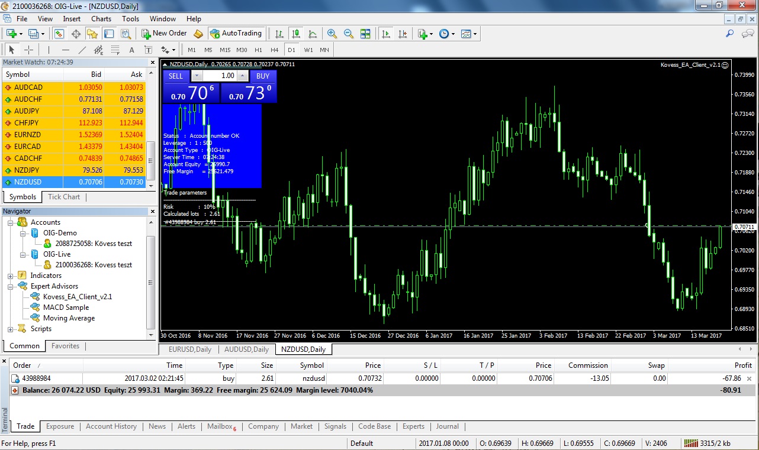Image resolution: width=759 pixels, height=450 pixels.
Task: Draw a horizontal line tool
Action: point(66,50)
